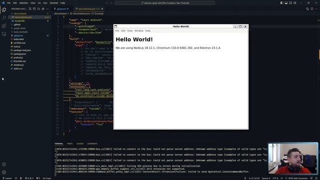
Task: Open the Manage gear menu in activity bar
Action: point(4,172)
